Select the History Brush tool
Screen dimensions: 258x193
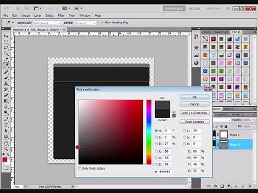click(6, 89)
